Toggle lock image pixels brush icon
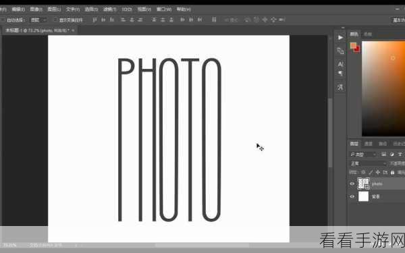This screenshot has height=253, width=405. point(371,172)
